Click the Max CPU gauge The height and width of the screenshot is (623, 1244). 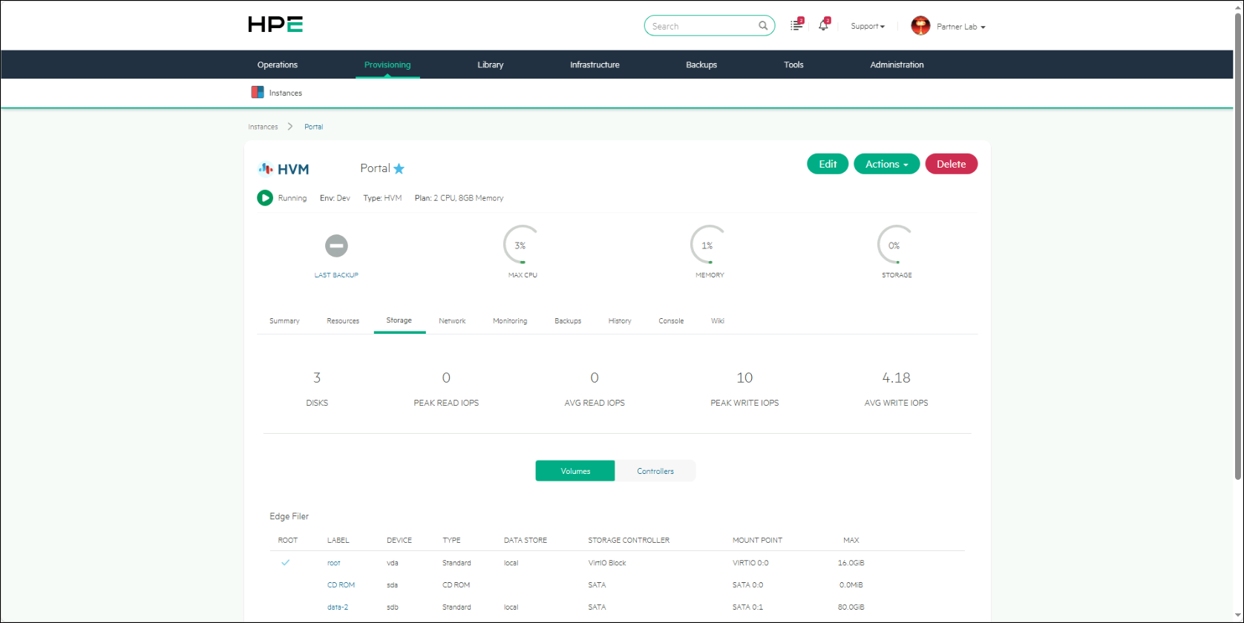pyautogui.click(x=522, y=245)
